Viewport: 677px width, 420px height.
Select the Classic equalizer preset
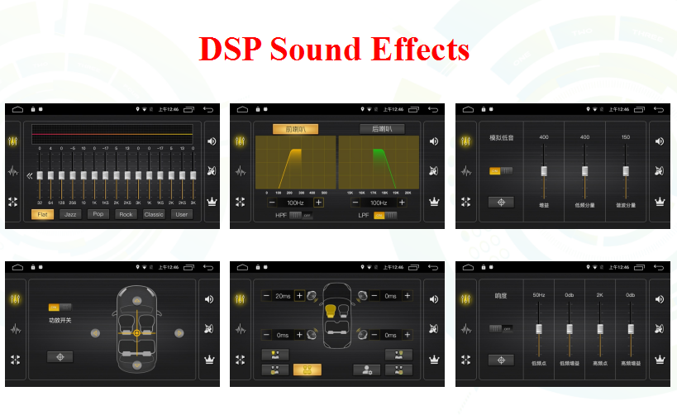pos(154,214)
